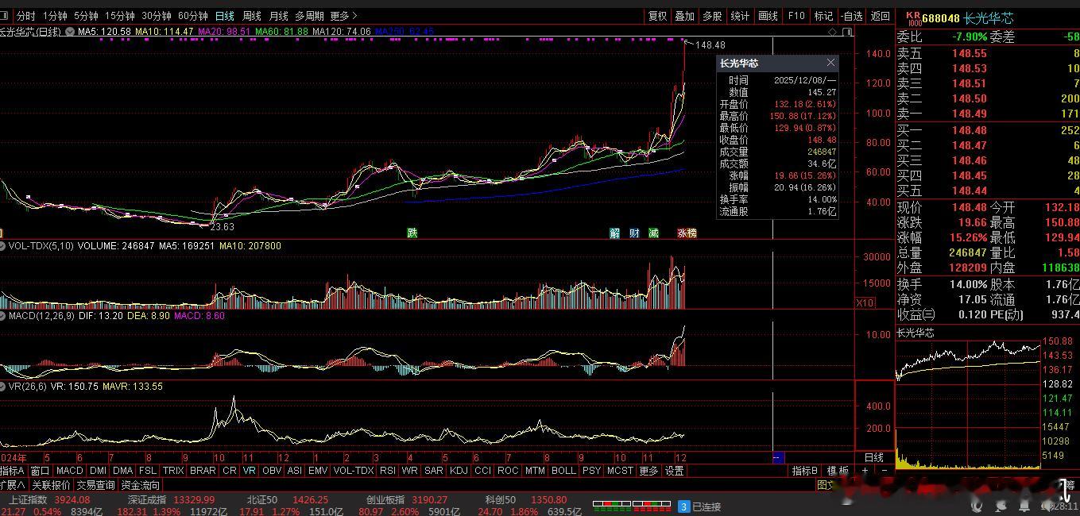The height and width of the screenshot is (516, 1080).
Task: Click the 统计 statistics button
Action: coord(740,16)
